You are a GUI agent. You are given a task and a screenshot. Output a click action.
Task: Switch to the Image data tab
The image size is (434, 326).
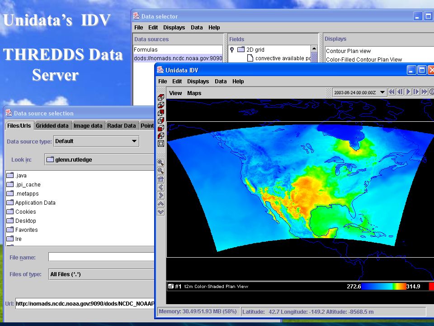(x=88, y=125)
